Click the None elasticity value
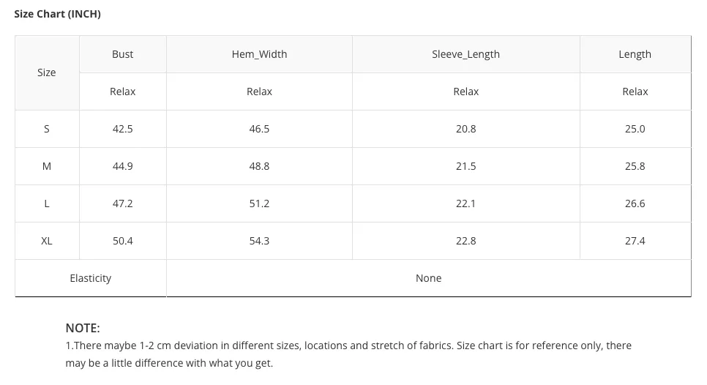707x385 pixels. [x=428, y=278]
